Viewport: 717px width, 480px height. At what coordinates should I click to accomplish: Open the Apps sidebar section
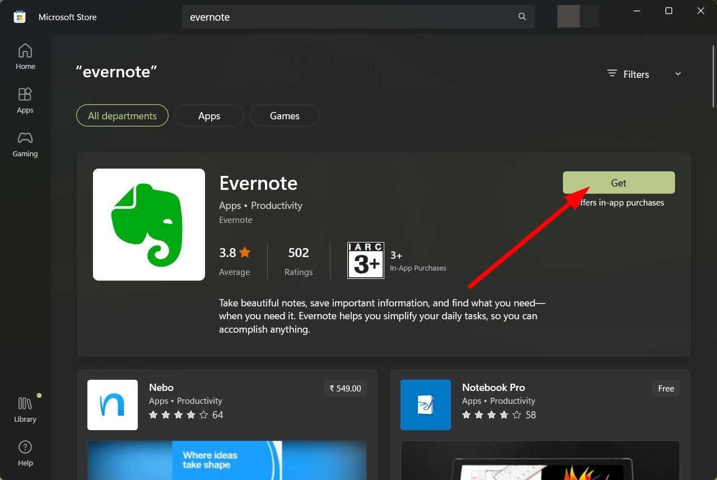pos(25,101)
